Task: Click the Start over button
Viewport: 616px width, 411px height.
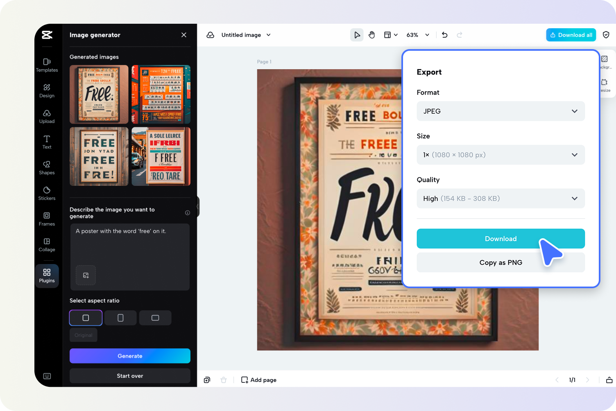Action: (x=130, y=376)
